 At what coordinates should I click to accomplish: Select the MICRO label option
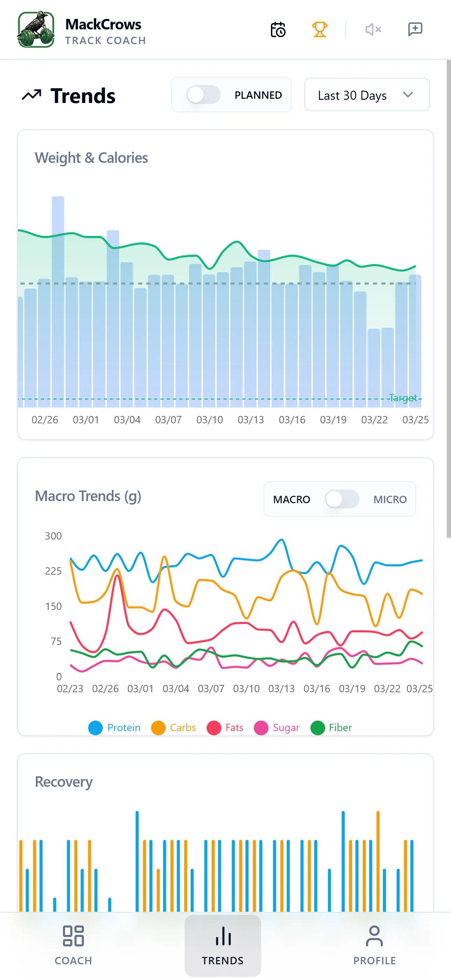390,499
